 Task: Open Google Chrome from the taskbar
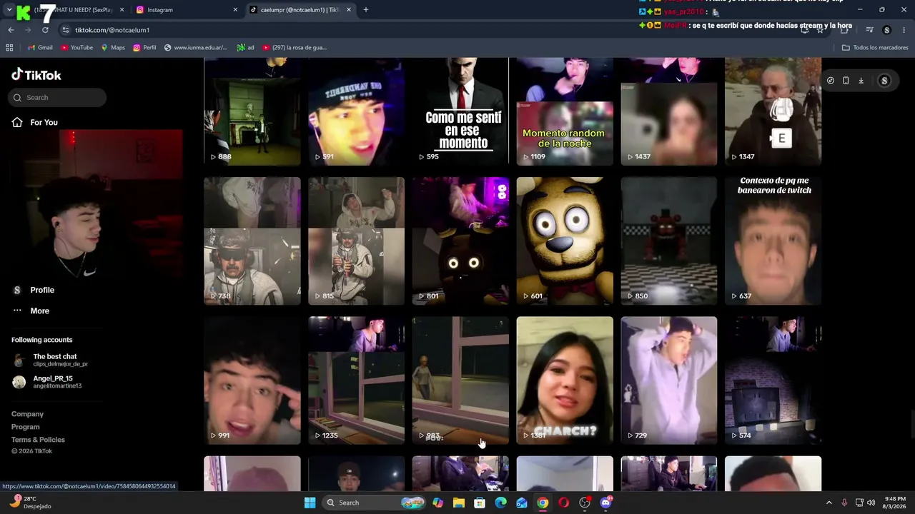543,503
